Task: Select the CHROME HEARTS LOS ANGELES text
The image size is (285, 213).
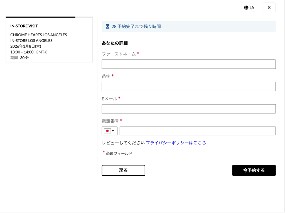Action: point(38,35)
